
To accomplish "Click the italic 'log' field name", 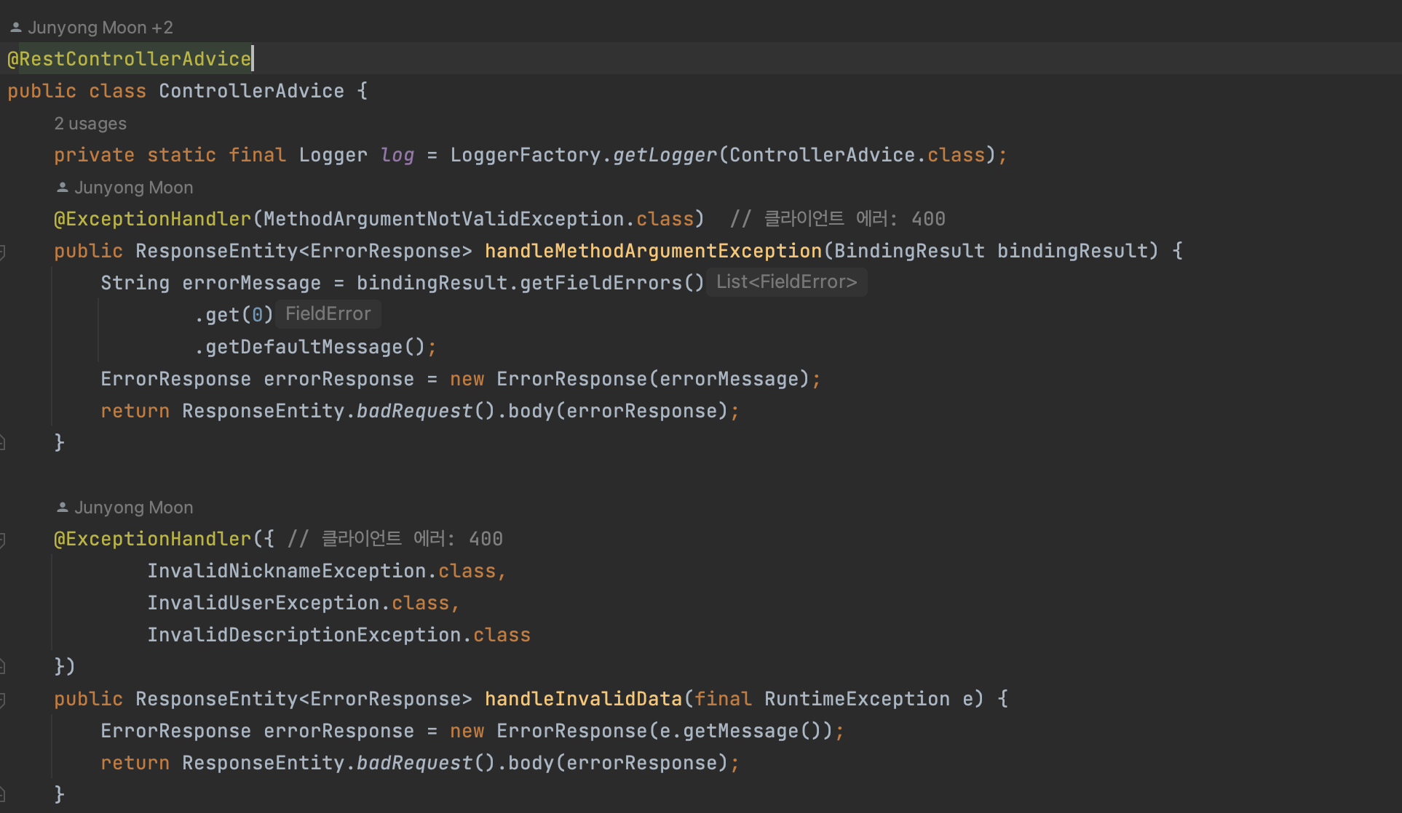I will (x=397, y=155).
